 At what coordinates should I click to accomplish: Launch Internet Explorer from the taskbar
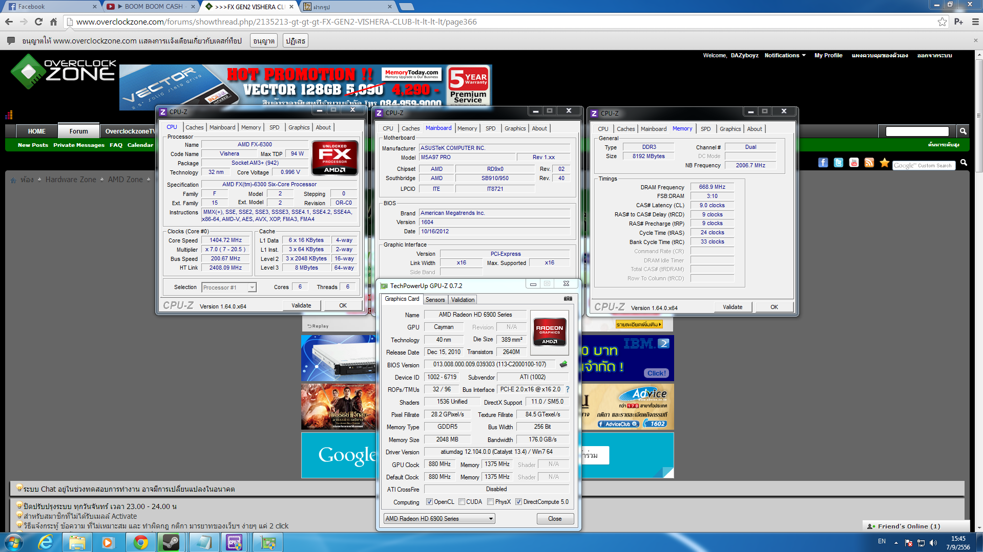click(46, 542)
